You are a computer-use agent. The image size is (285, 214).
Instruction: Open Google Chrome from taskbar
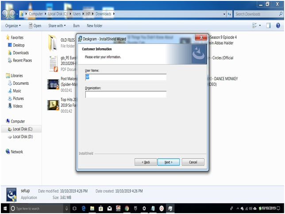127,208
